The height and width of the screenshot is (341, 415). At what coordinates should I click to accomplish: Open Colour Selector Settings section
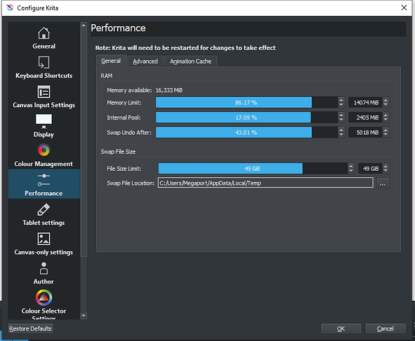44,304
